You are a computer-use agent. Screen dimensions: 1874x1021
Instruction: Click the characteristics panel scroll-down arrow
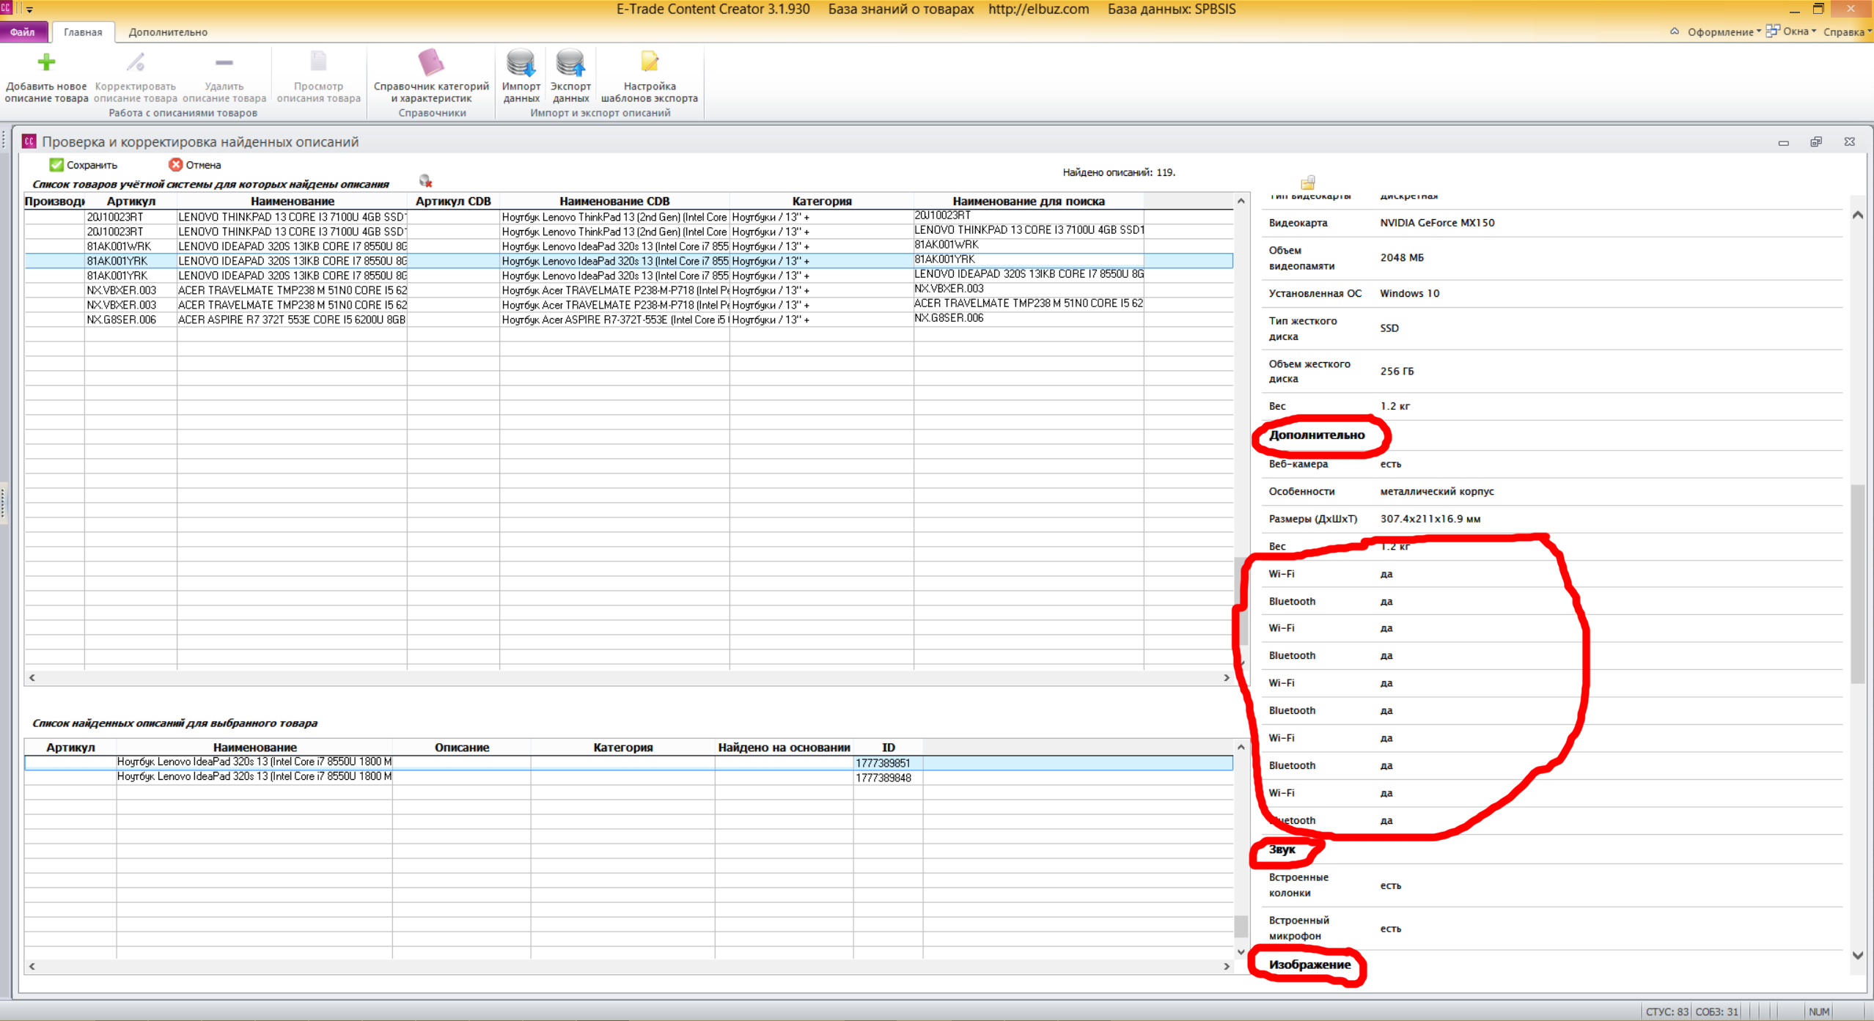pos(1858,955)
